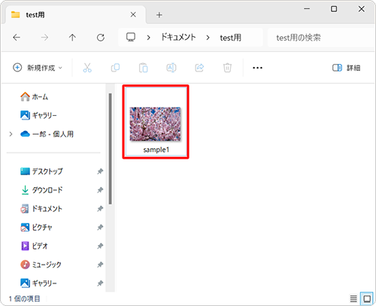Click the Paste clipboard icon
The image size is (376, 306).
(144, 68)
